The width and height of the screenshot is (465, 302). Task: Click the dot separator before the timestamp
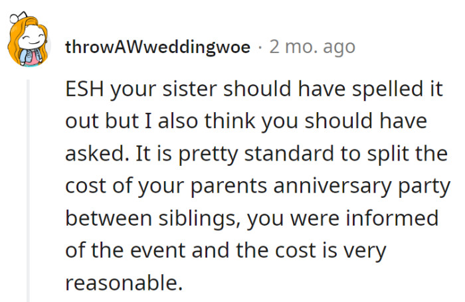(x=259, y=47)
